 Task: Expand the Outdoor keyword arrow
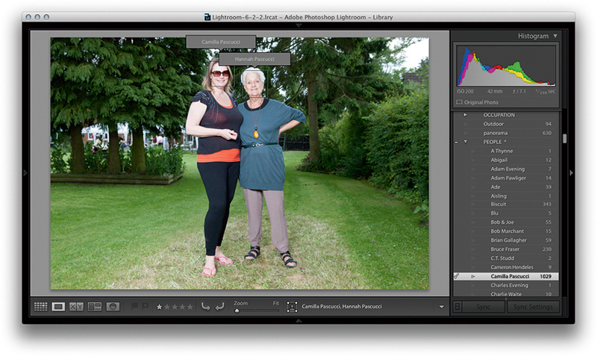click(465, 124)
